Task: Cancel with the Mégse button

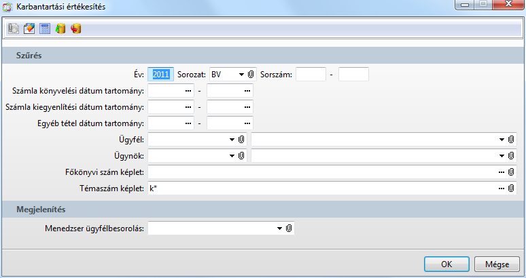Action: (x=497, y=264)
